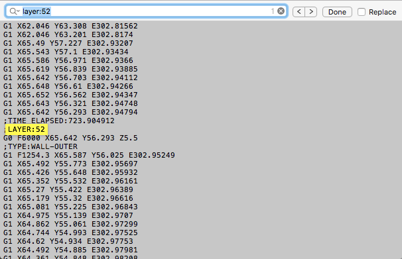The width and height of the screenshot is (402, 259).
Task: Click the match count number in search field
Action: [x=273, y=11]
